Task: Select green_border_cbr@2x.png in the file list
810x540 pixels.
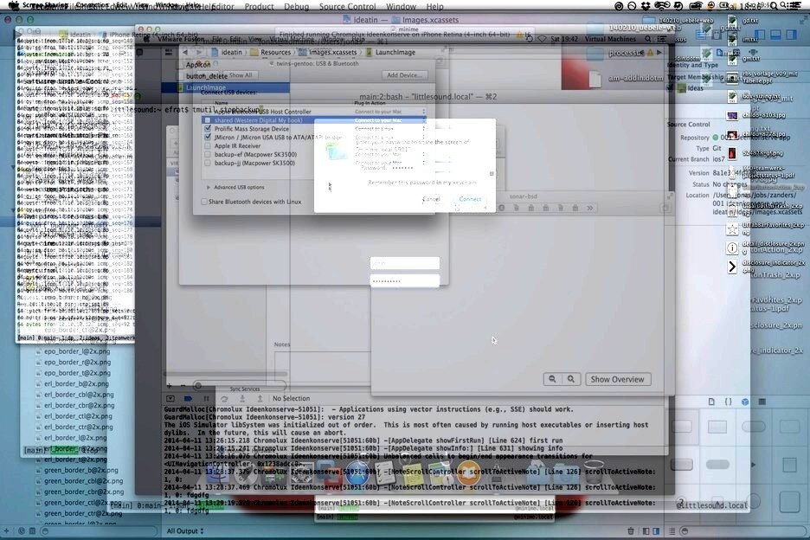Action: click(x=84, y=492)
